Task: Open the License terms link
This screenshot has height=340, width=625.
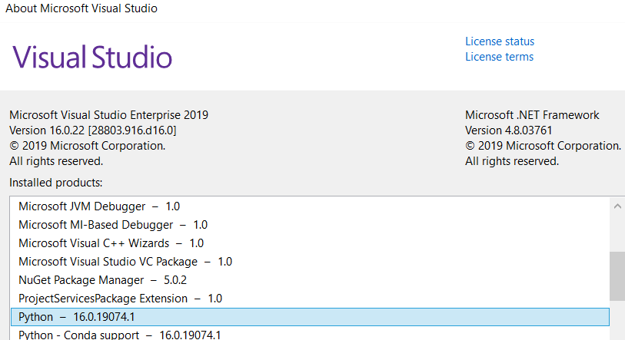Action: tap(499, 57)
